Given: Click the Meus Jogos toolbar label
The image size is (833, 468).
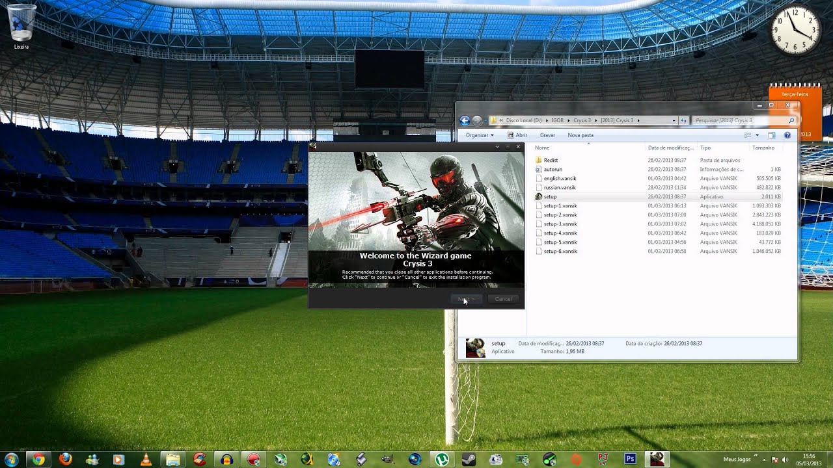Looking at the screenshot, I should point(736,460).
